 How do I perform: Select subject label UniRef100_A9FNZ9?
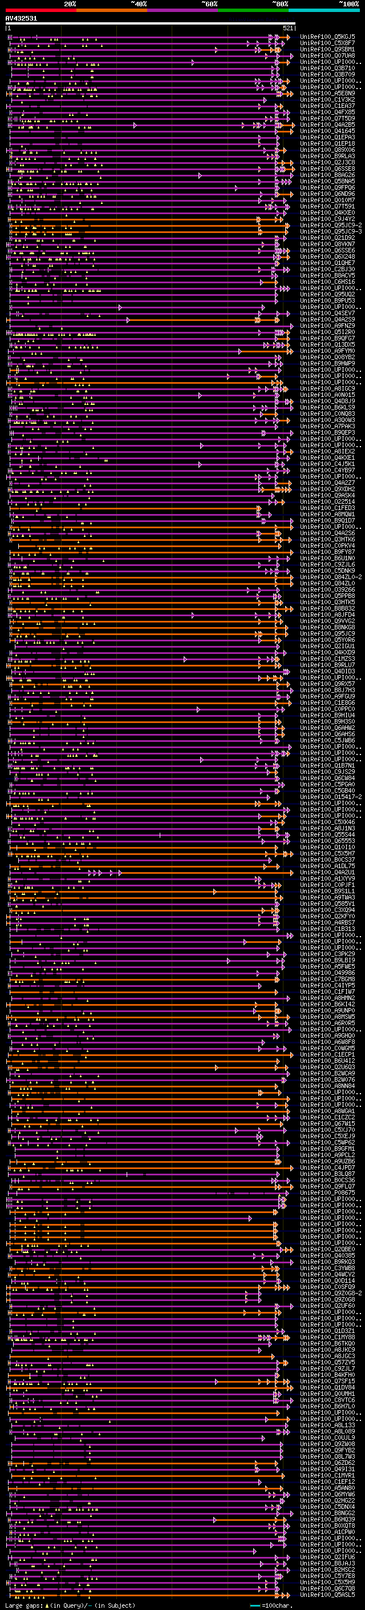coord(327,326)
